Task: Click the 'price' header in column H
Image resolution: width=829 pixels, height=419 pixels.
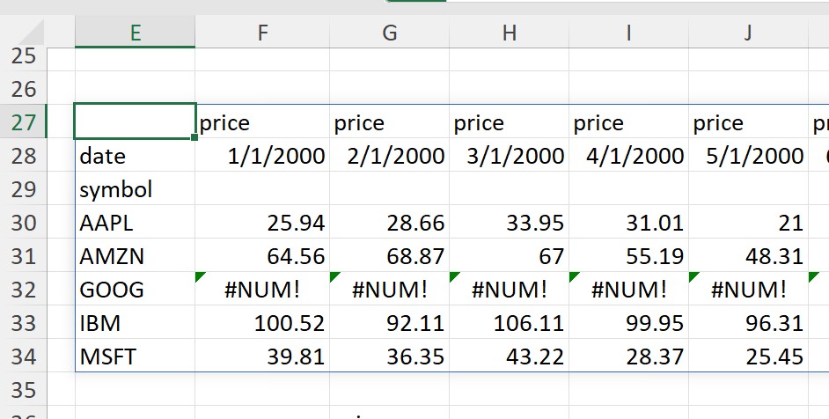Action: [x=509, y=122]
